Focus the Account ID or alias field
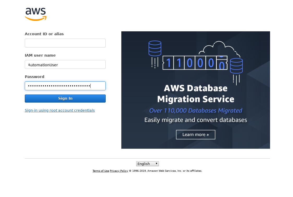Screen dimensions: 293x197 click(65, 43)
